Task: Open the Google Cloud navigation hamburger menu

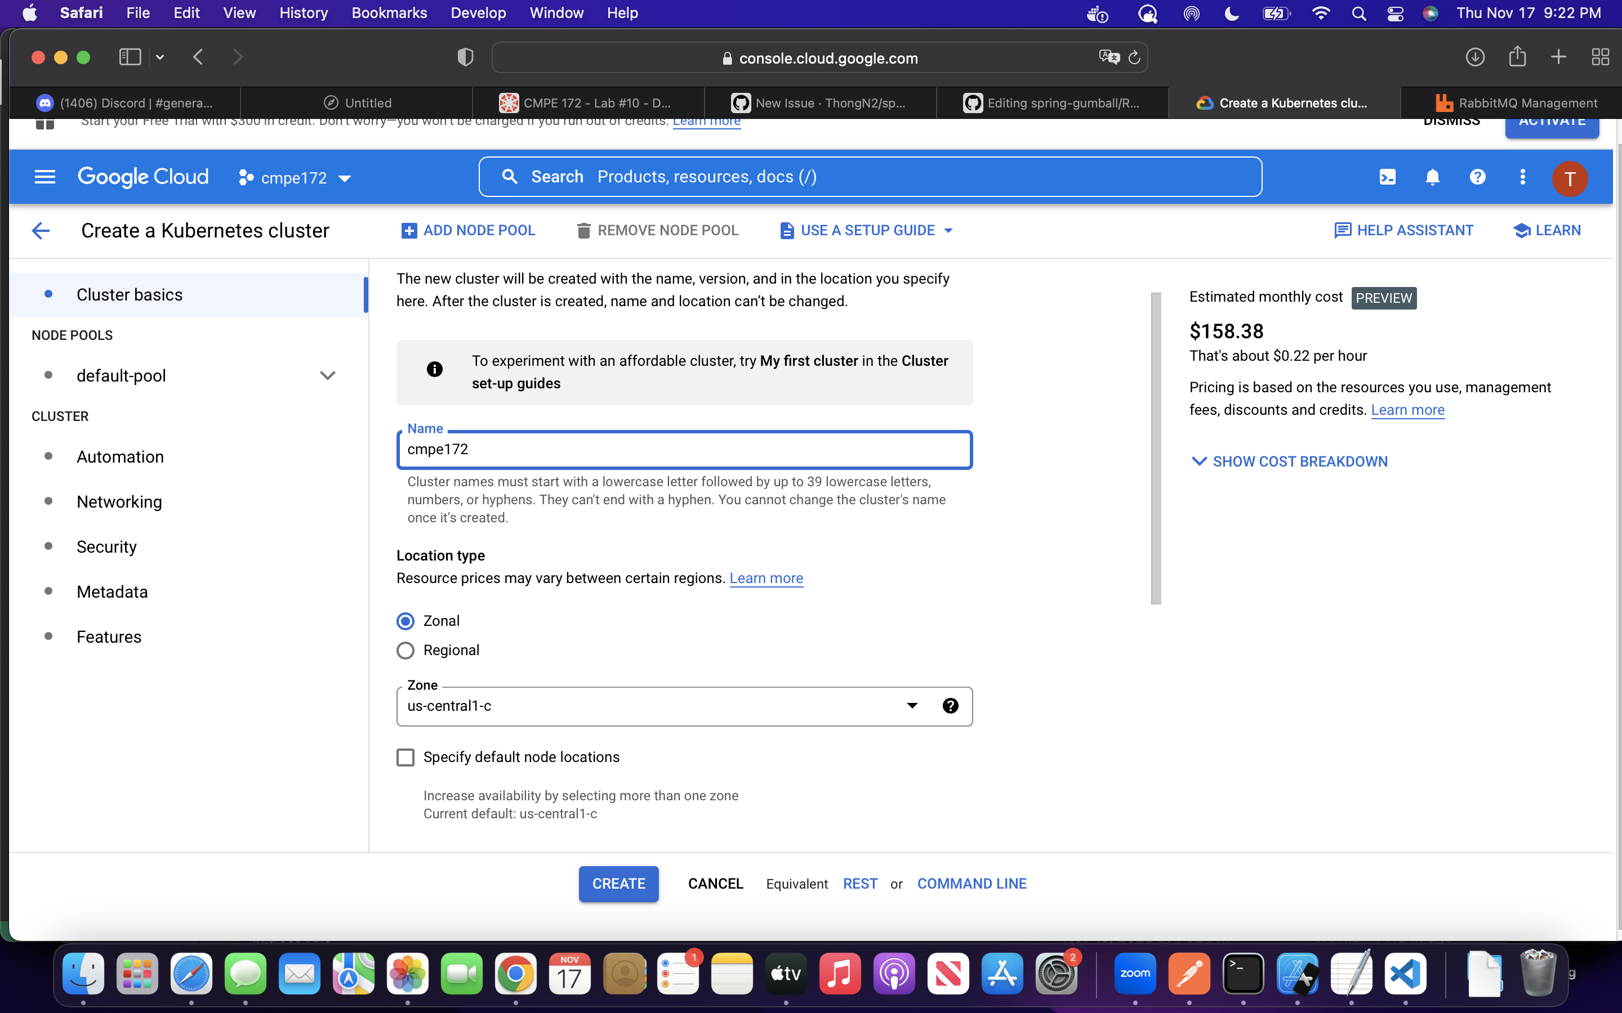Action: [44, 177]
